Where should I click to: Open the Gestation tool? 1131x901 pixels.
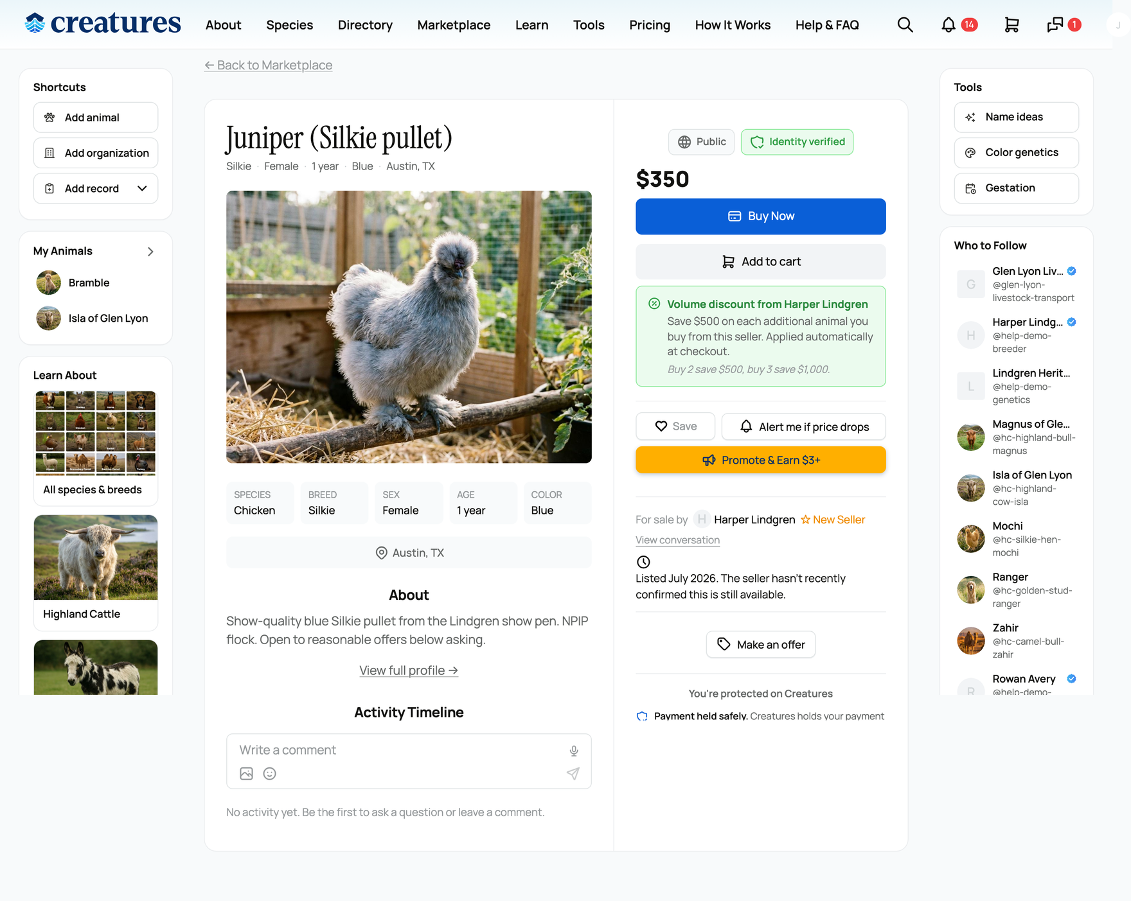1017,188
